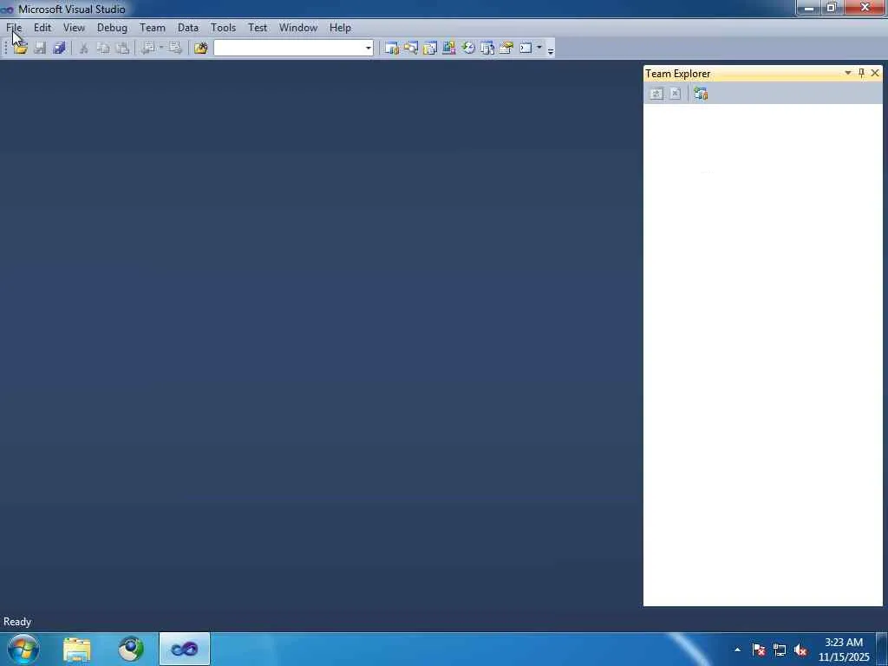The height and width of the screenshot is (666, 888).
Task: Open Team Explorer Window Position dropdown
Action: (848, 73)
